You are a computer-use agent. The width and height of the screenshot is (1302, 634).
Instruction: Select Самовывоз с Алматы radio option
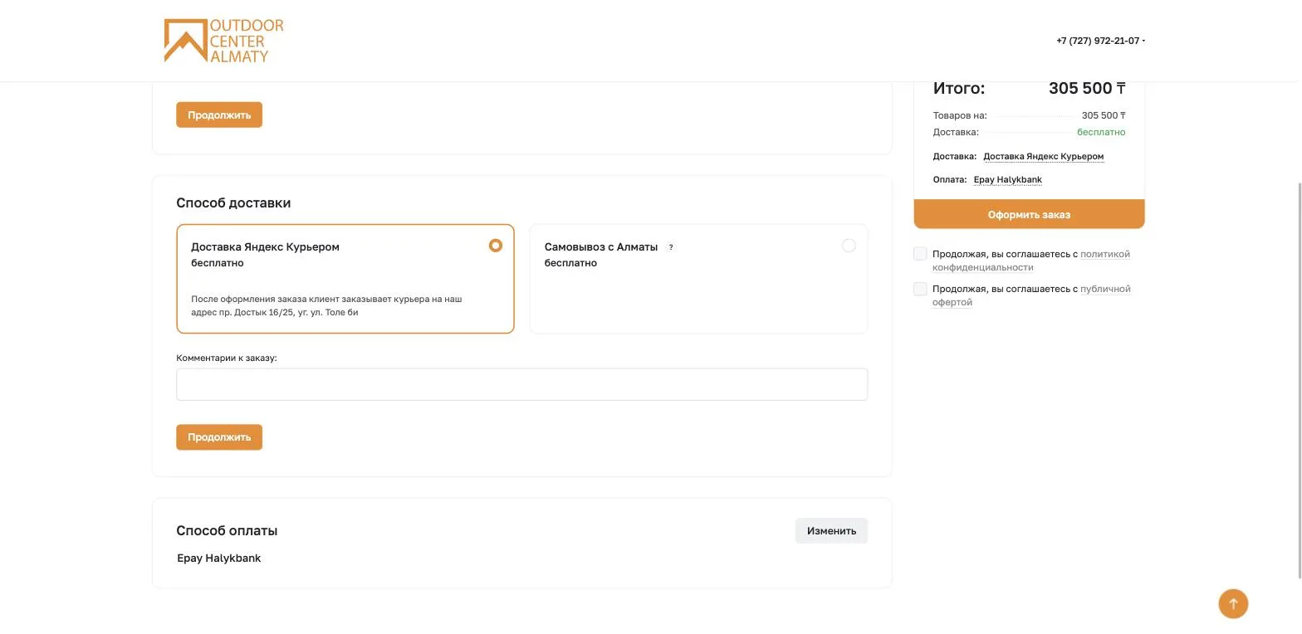point(849,246)
